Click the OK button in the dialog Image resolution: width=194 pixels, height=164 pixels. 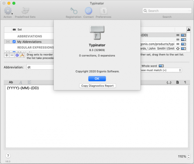pos(97,79)
